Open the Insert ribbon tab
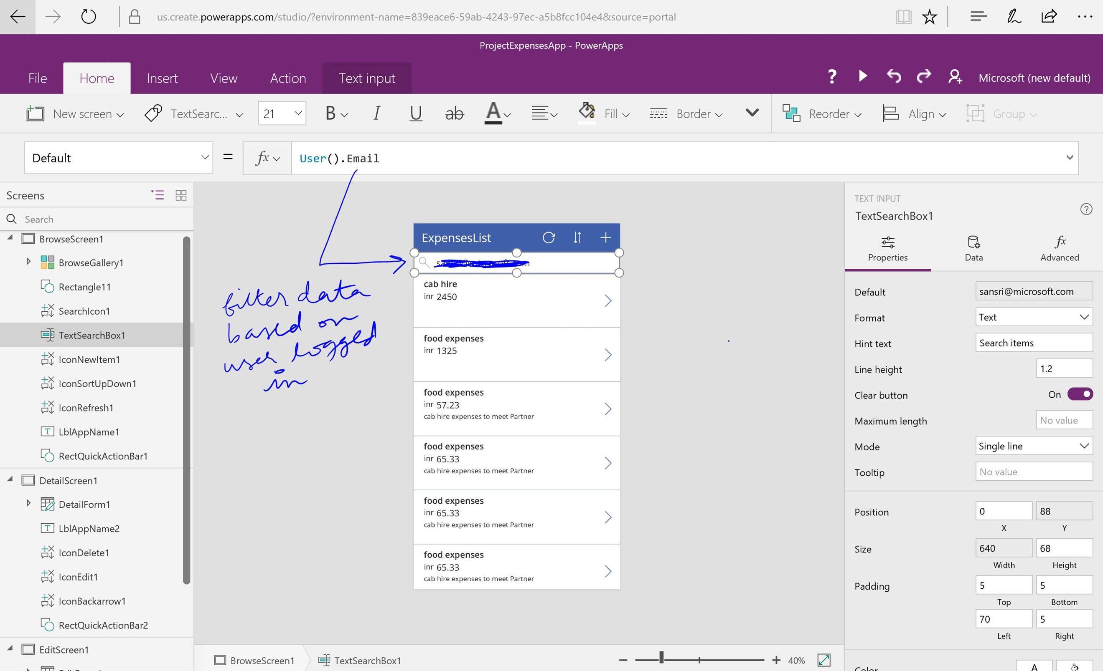This screenshot has width=1103, height=671. tap(162, 78)
